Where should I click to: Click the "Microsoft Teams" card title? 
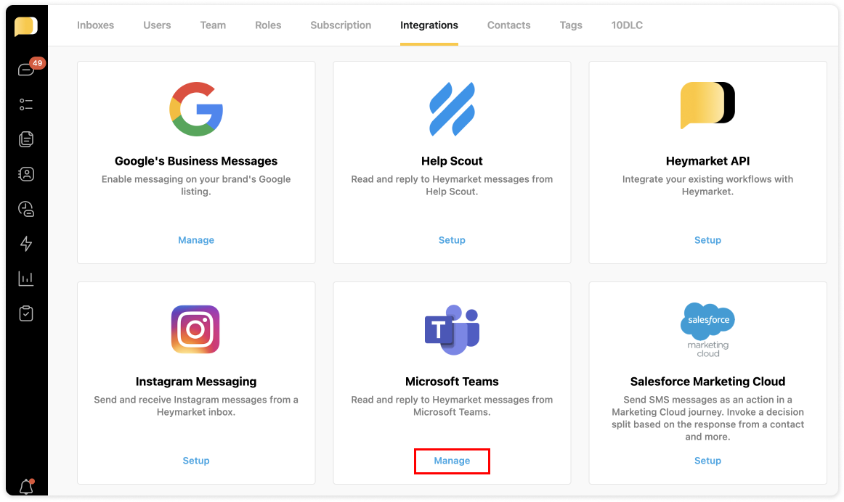click(x=452, y=382)
